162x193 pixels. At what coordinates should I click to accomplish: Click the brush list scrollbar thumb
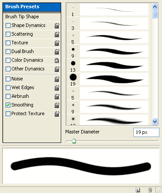tap(155, 14)
